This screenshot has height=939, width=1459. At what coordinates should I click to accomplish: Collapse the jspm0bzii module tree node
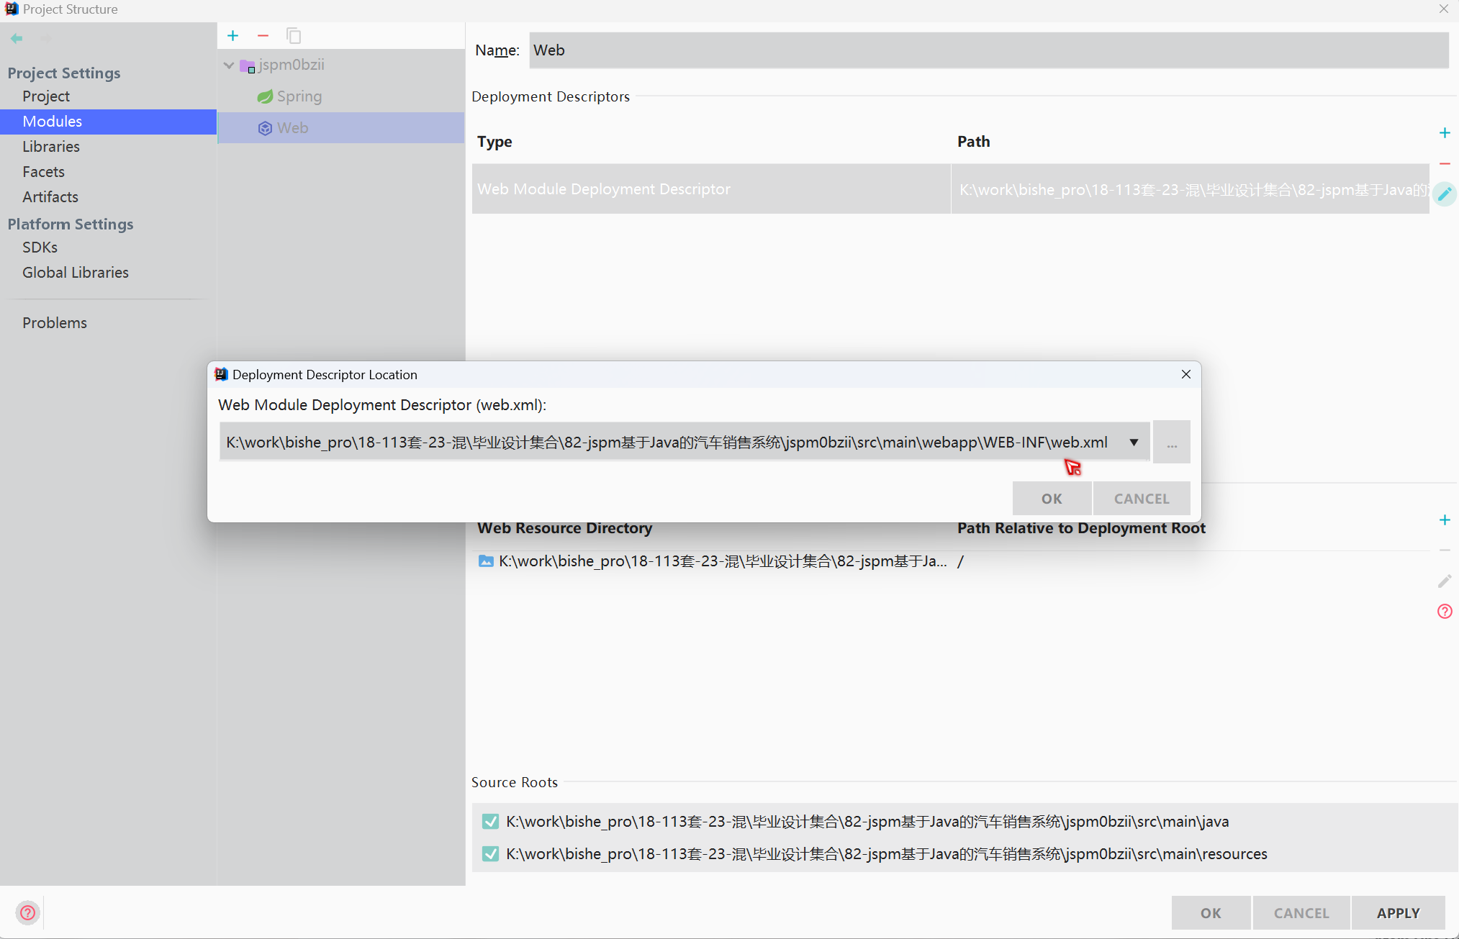coord(229,65)
